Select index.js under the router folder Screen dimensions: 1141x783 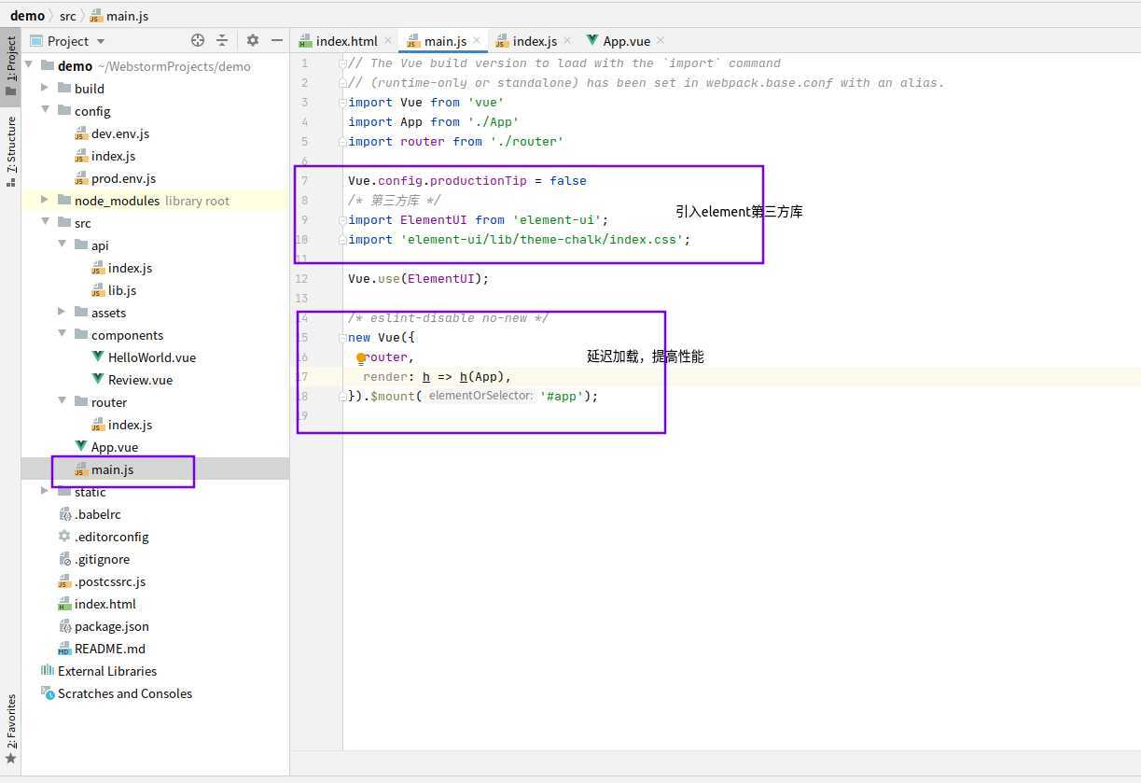pyautogui.click(x=130, y=425)
